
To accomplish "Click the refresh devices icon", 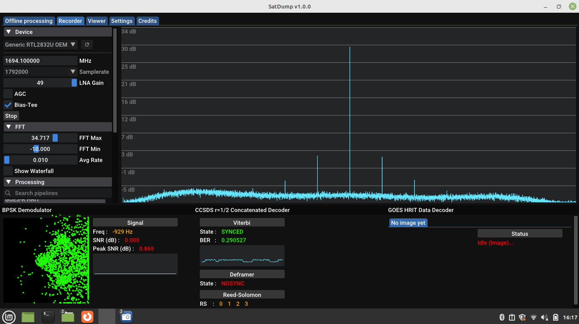I will click(87, 44).
